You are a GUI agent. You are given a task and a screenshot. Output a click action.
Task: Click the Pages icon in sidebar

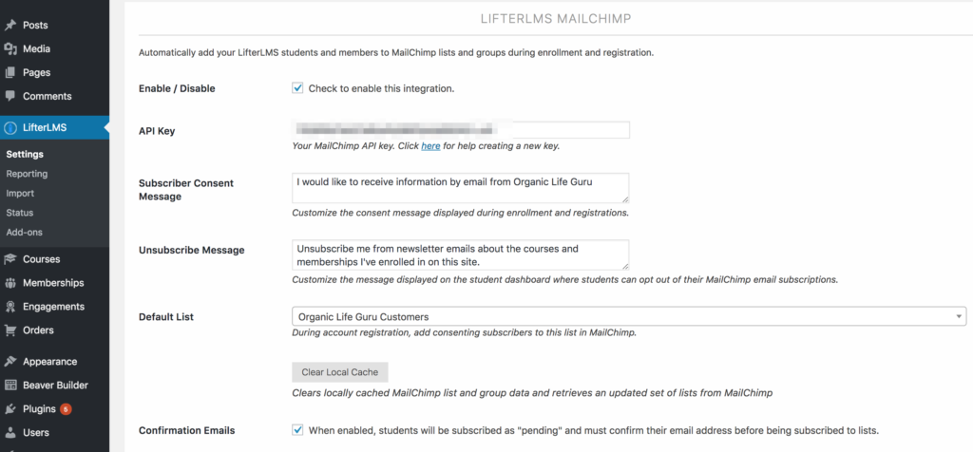pyautogui.click(x=10, y=72)
